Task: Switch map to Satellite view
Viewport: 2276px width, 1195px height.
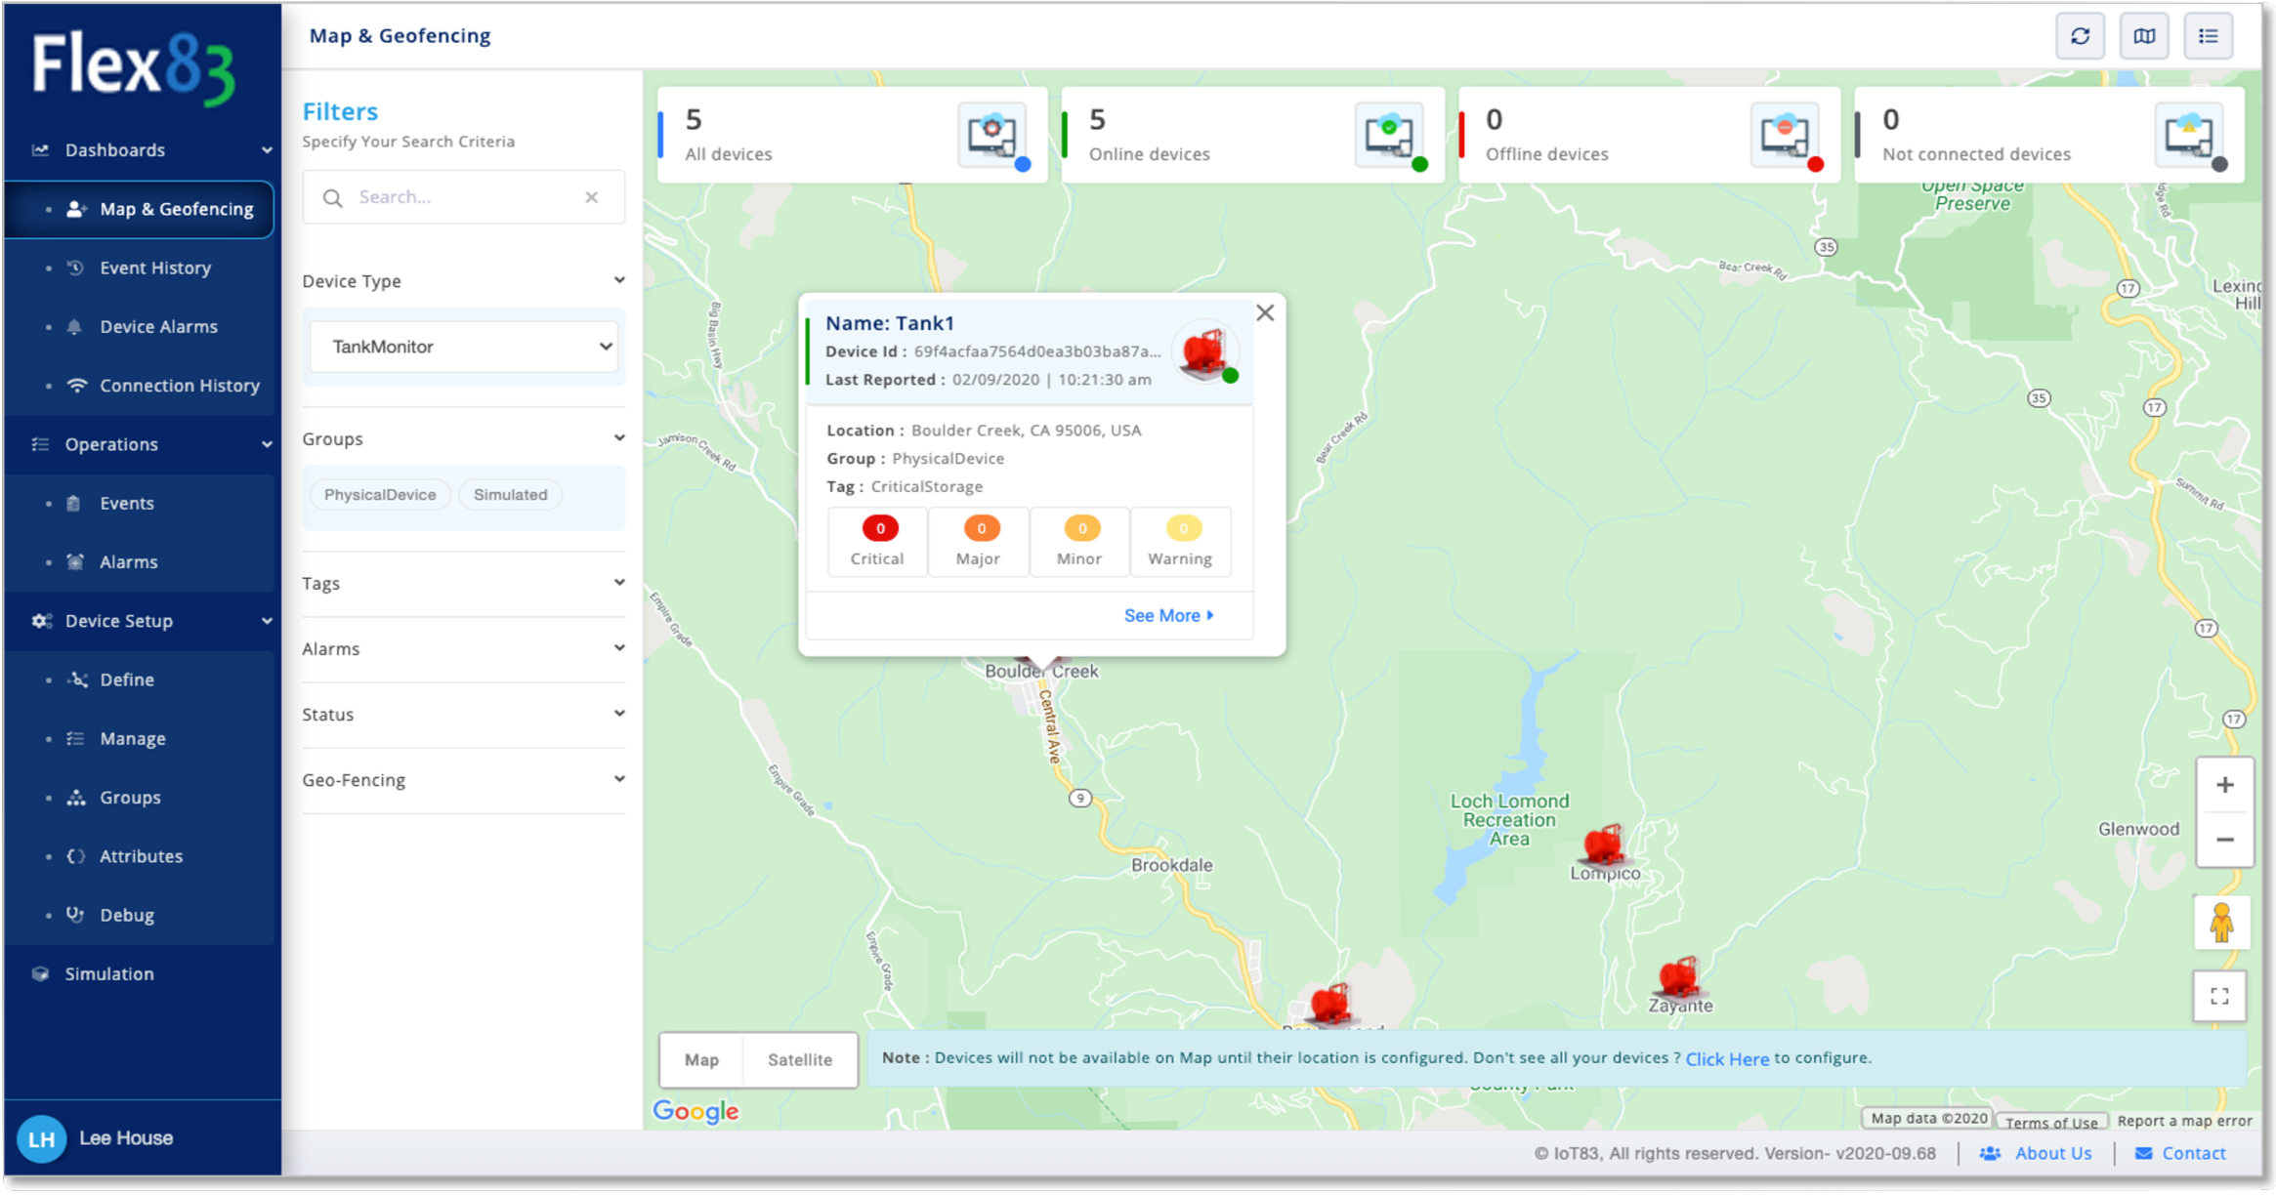Action: coord(799,1059)
